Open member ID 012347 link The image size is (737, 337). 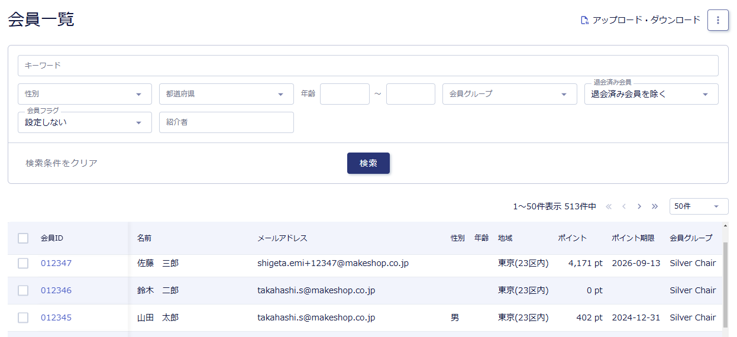point(56,263)
